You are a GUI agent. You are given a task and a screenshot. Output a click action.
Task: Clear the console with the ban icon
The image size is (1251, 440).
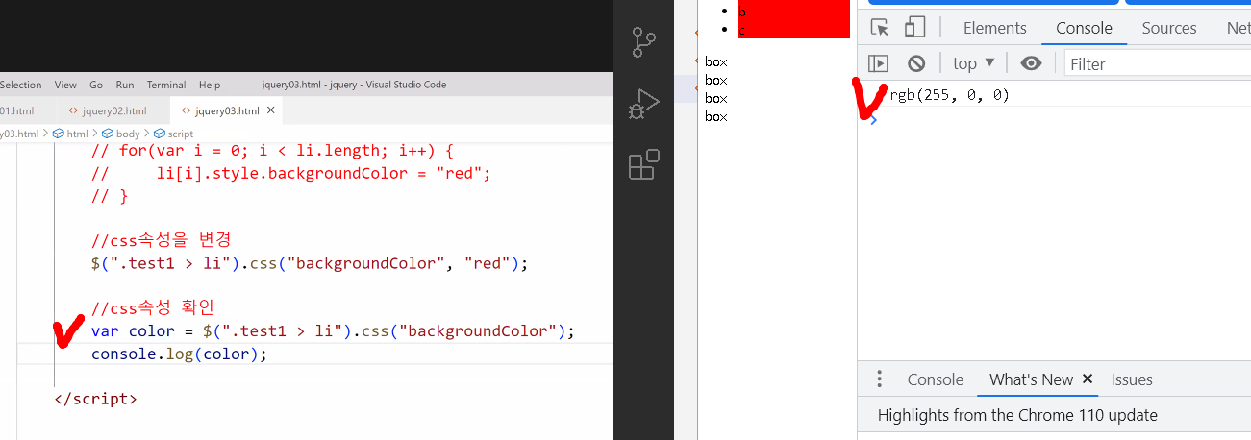pos(916,63)
